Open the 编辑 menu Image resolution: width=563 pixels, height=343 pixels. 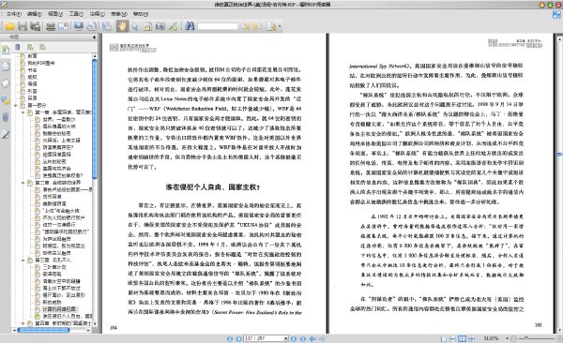coord(35,14)
